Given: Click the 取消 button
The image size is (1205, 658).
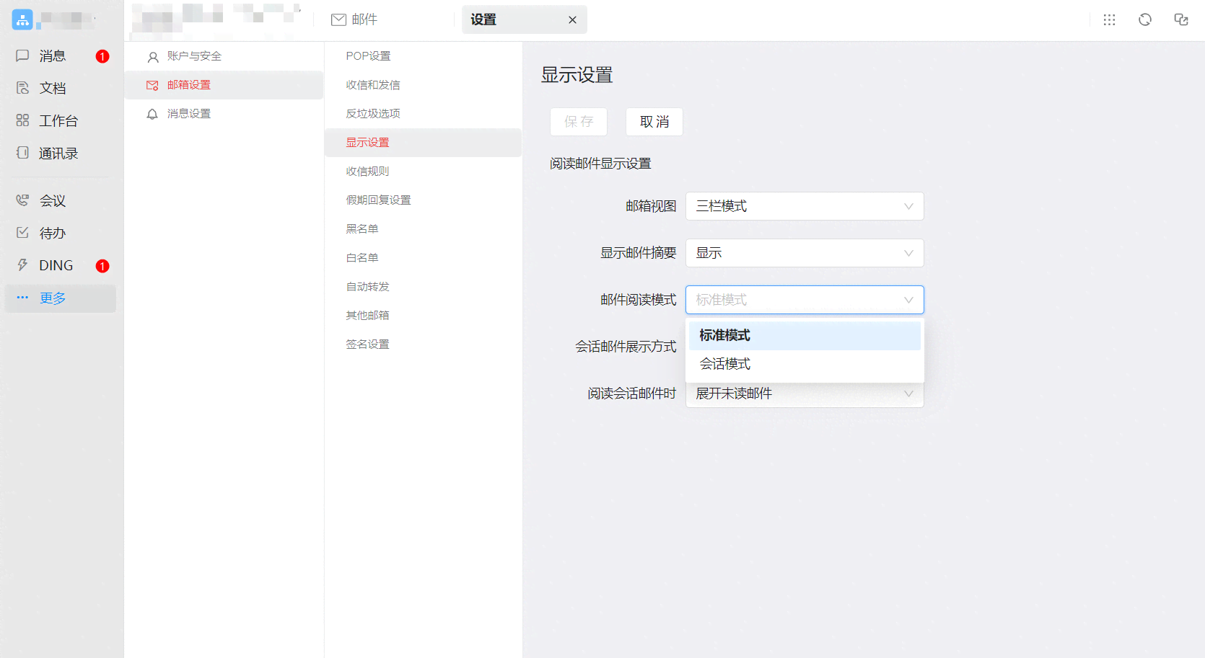Looking at the screenshot, I should (654, 122).
